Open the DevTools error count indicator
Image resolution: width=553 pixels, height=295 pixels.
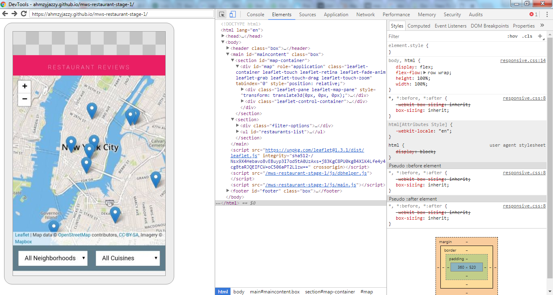pos(534,15)
